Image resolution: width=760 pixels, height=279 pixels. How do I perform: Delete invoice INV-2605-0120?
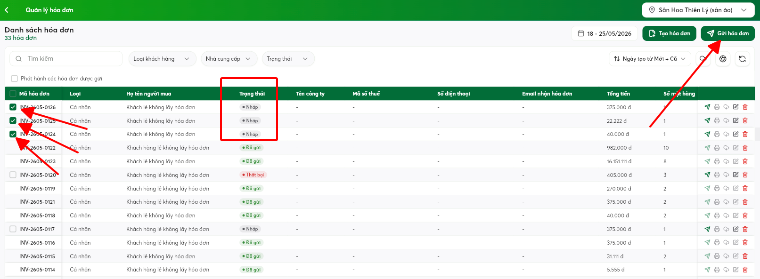[x=745, y=175]
